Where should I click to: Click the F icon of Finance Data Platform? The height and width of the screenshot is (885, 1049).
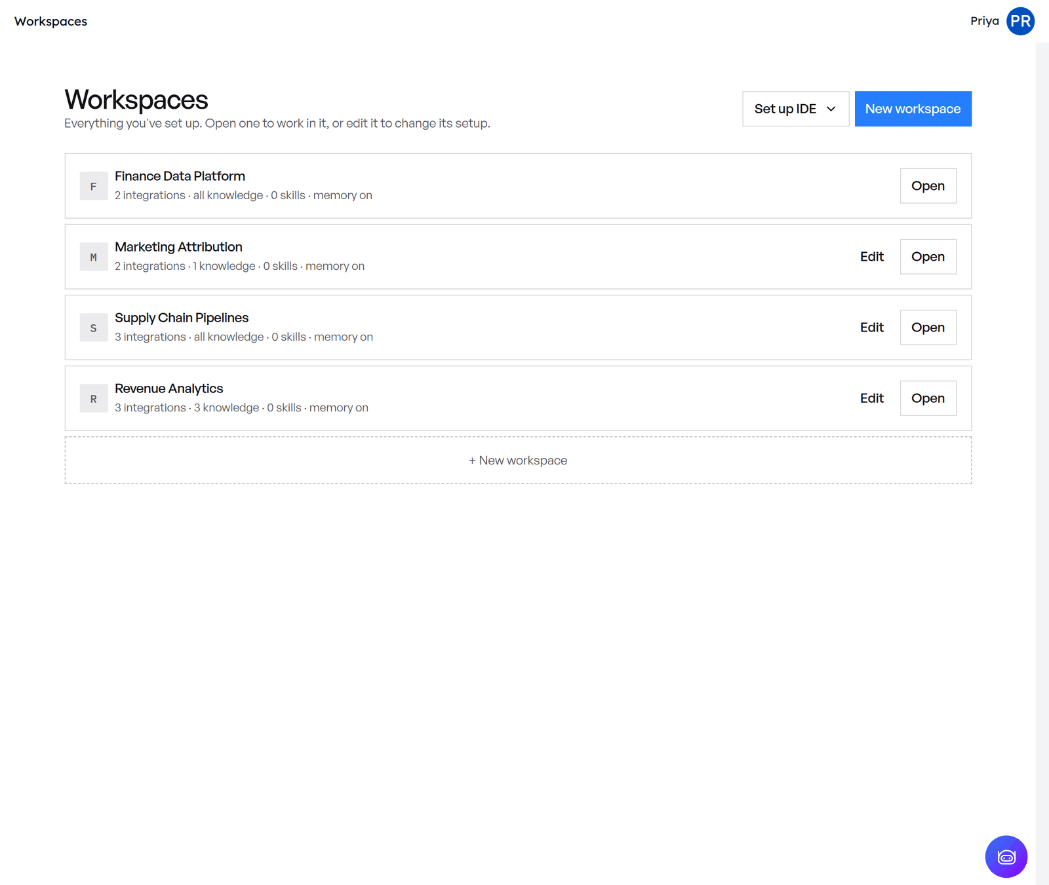point(94,186)
